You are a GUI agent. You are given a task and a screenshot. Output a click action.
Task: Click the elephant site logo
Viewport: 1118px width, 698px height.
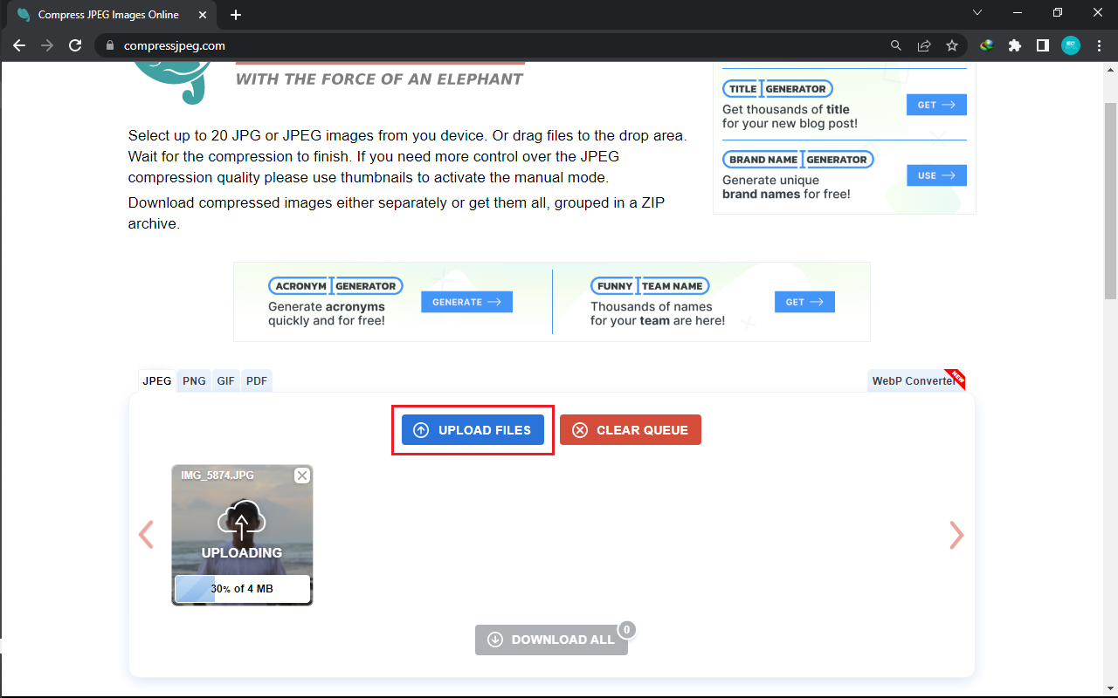click(172, 83)
